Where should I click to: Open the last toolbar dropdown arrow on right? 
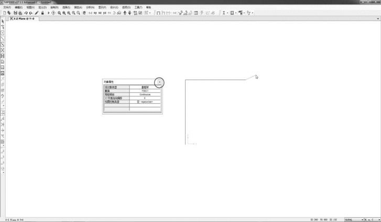(x=253, y=13)
